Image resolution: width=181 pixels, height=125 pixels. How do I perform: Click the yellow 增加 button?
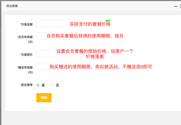click(x=44, y=98)
